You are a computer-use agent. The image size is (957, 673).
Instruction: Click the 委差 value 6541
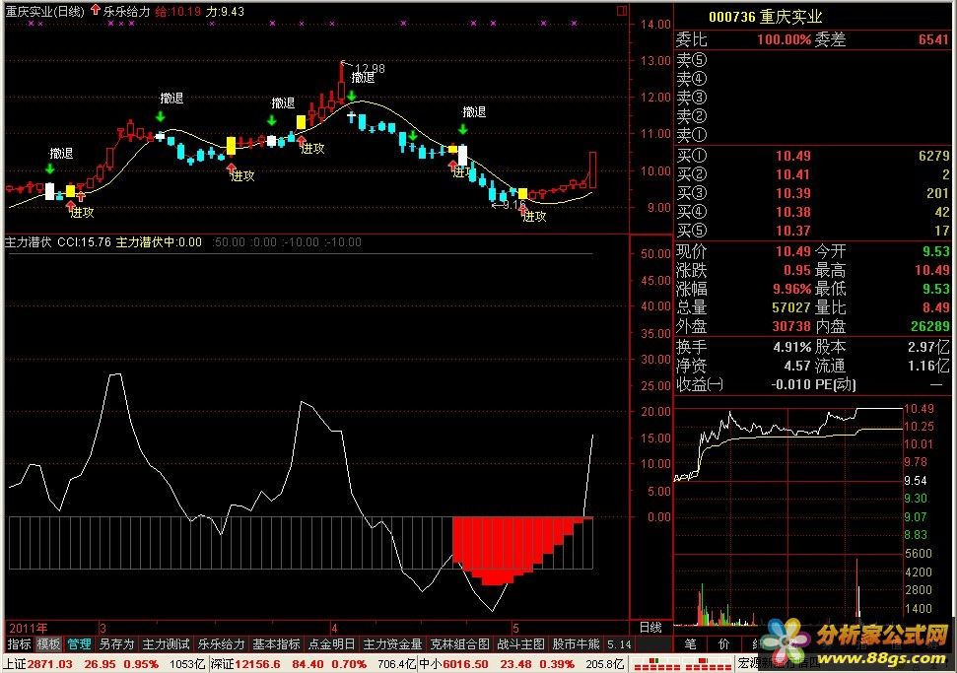coord(933,40)
